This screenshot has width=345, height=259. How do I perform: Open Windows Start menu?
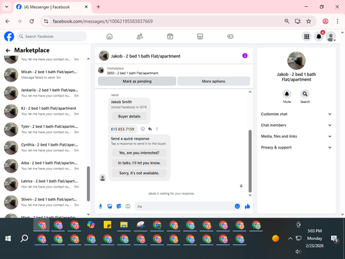pyautogui.click(x=8, y=238)
